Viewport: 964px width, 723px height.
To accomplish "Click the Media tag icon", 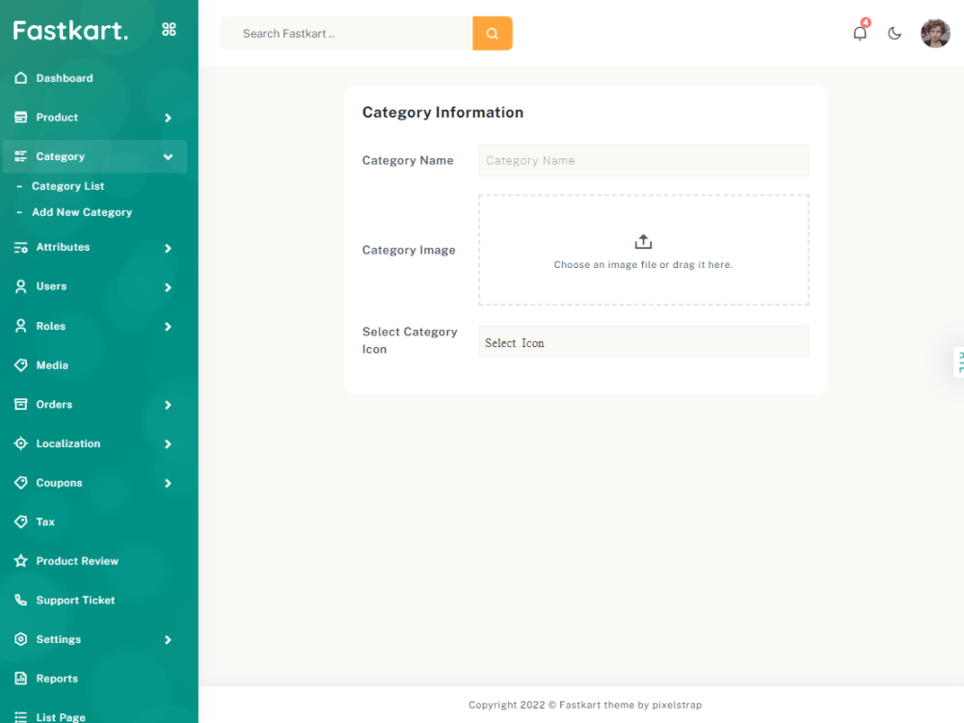I will click(21, 365).
